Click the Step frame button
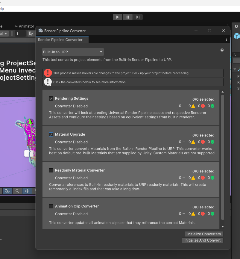Screen dimensions: 240x259 [x=138, y=17]
